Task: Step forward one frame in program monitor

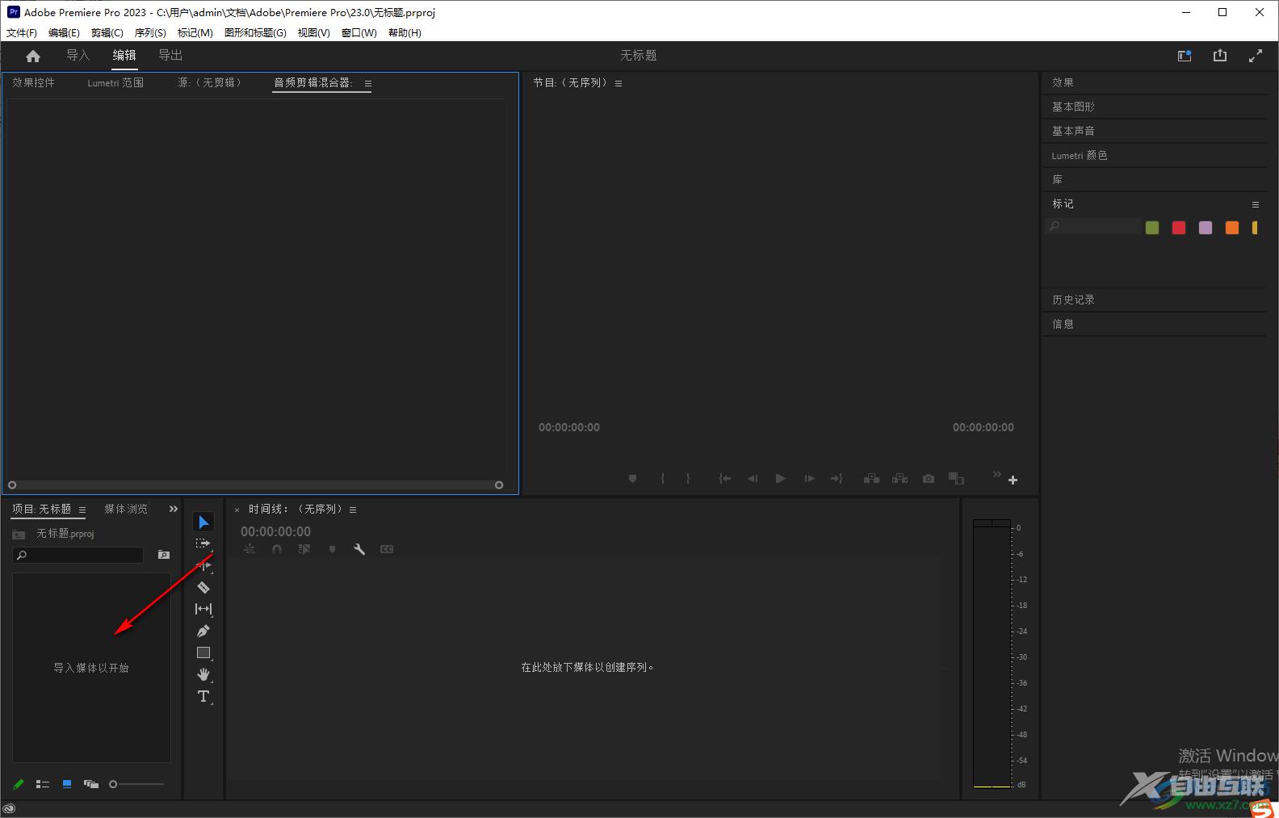Action: click(x=809, y=479)
